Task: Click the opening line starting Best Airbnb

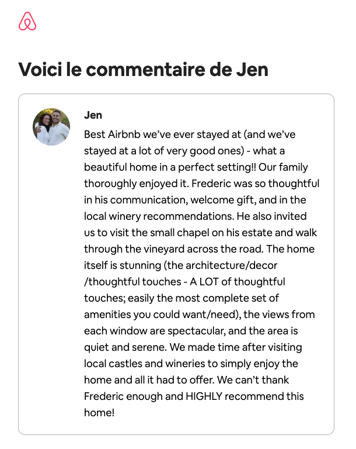Action: coord(190,134)
